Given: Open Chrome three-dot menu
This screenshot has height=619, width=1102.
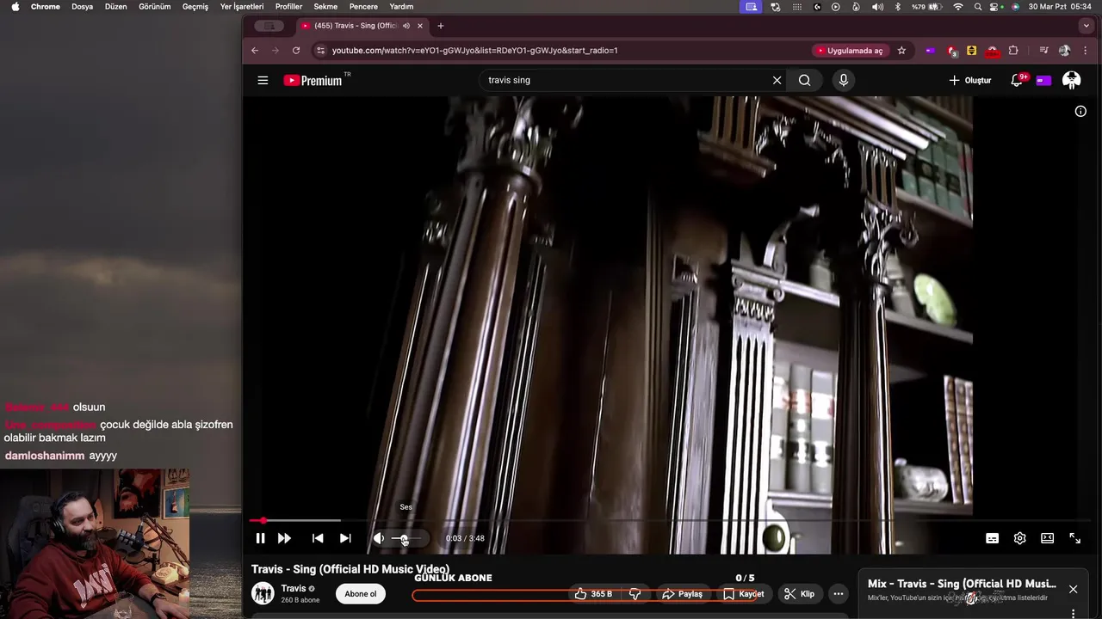Looking at the screenshot, I should pyautogui.click(x=1086, y=51).
